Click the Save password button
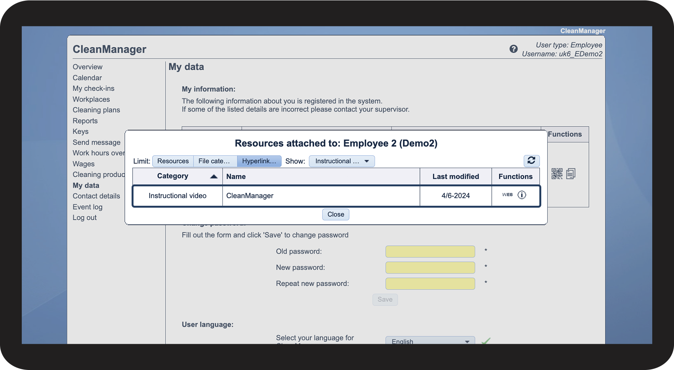674x370 pixels. pyautogui.click(x=385, y=300)
